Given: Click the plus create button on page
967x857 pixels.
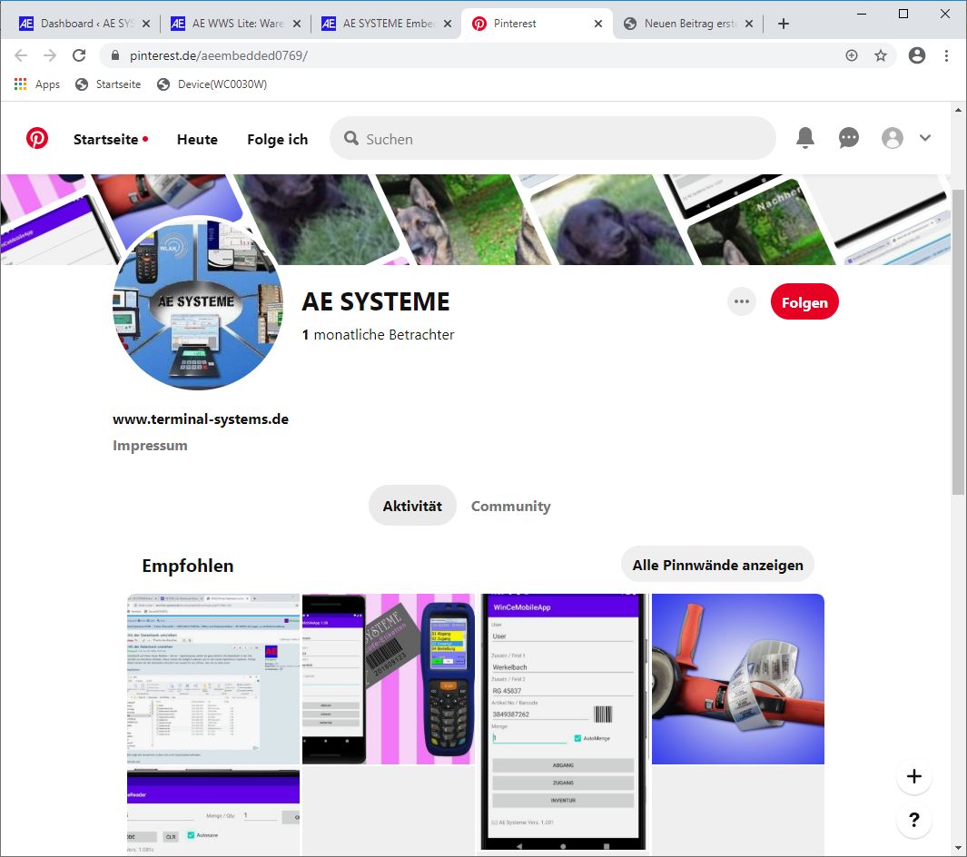Looking at the screenshot, I should point(914,776).
